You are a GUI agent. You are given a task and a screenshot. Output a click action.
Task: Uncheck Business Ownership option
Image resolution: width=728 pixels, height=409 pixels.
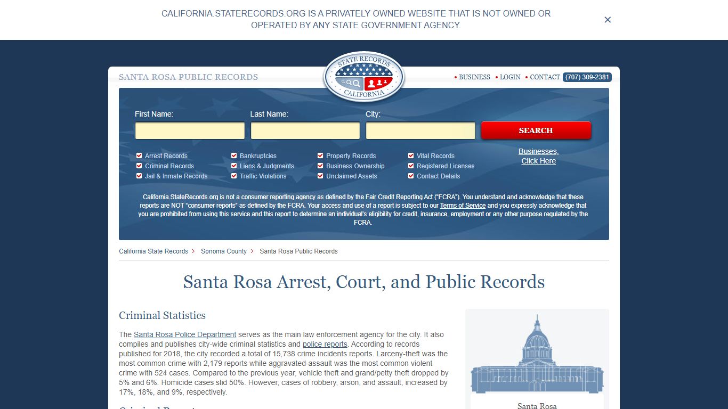[320, 166]
